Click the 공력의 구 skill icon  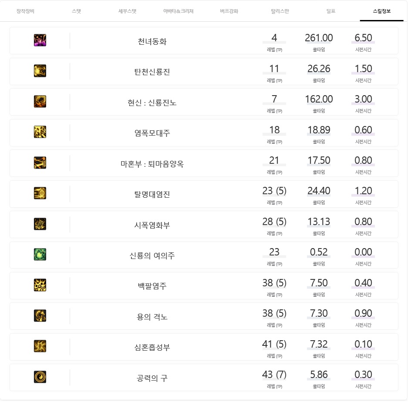coord(40,377)
